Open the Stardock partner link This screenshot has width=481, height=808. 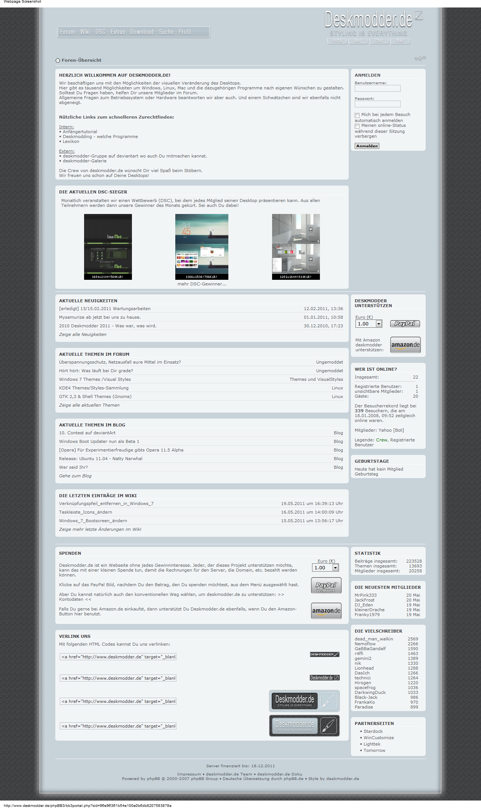(373, 731)
